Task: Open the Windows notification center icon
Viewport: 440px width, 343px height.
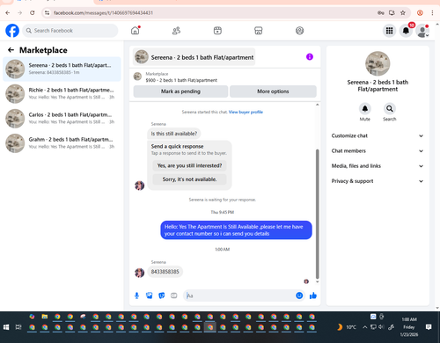Action: 429,327
